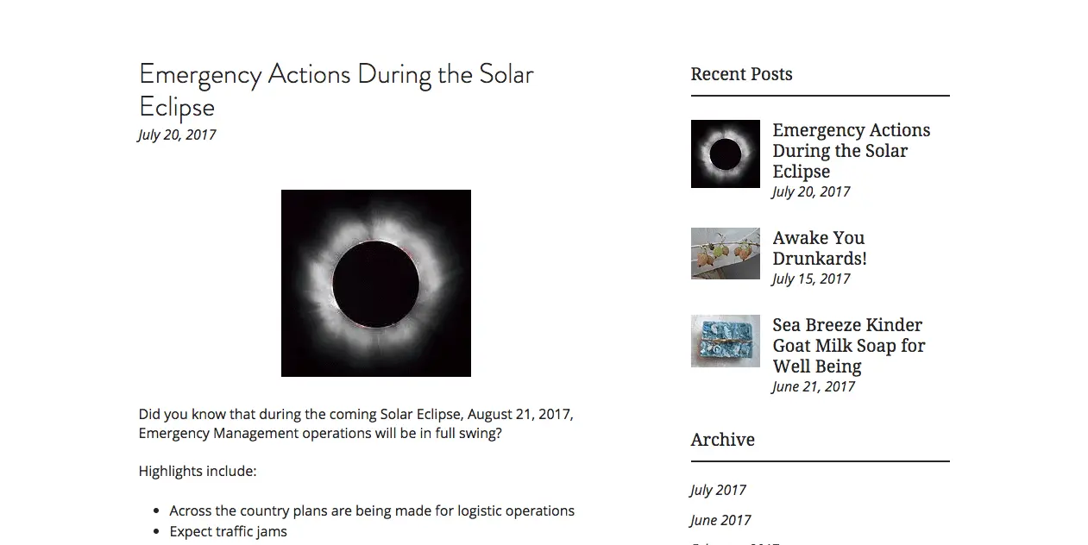
Task: Click the July 15, 2017 post date
Action: tap(811, 279)
